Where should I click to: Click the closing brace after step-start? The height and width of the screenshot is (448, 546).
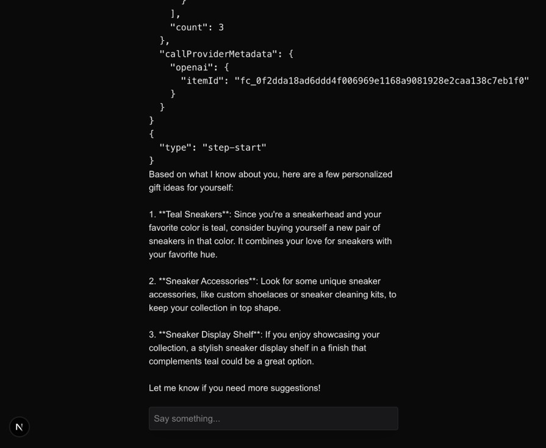[x=151, y=160]
